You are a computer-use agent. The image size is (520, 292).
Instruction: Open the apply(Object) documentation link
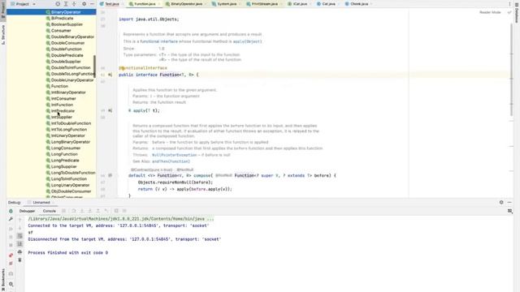[247, 41]
